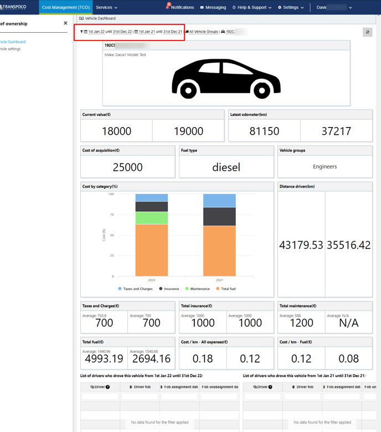Click the fuel type value diesel

(x=226, y=167)
